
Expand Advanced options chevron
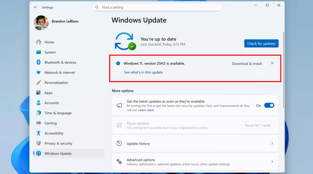[x=272, y=162]
